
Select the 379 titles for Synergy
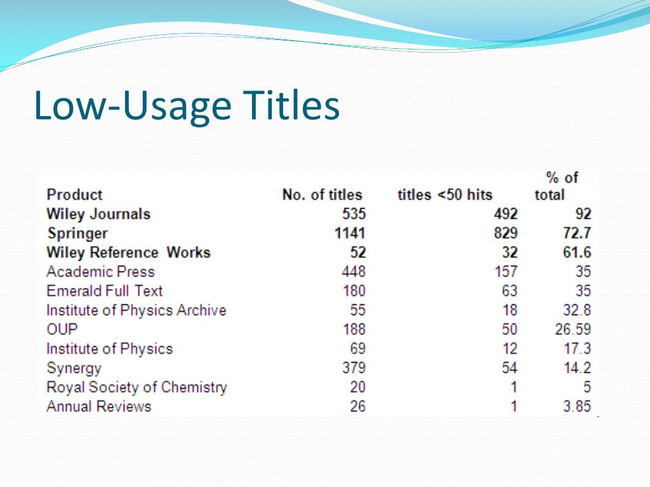pyautogui.click(x=354, y=368)
